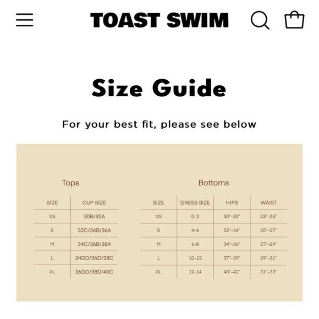Screen dimensions: 319x319
Task: Click the Size Guide heading
Action: coord(159,88)
